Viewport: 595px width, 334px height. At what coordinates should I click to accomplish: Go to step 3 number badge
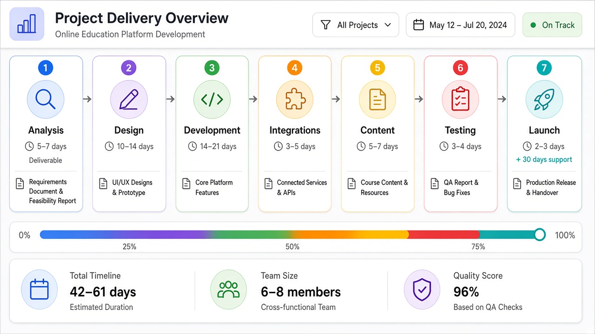tap(212, 68)
